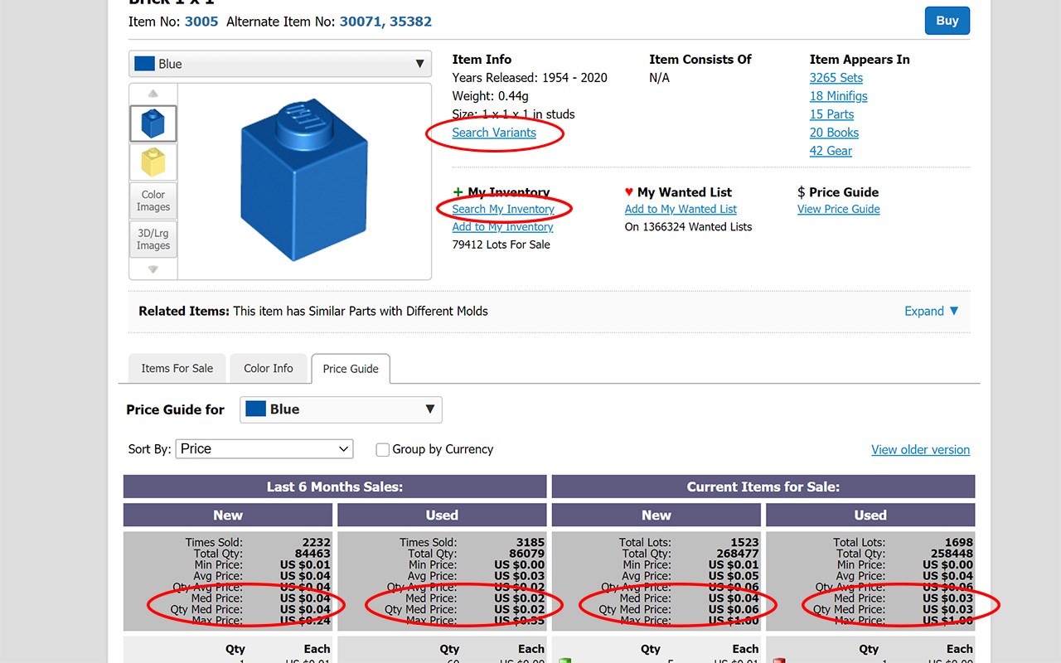Click the 'Item Appears In' heading
The image size is (1061, 663).
point(860,60)
